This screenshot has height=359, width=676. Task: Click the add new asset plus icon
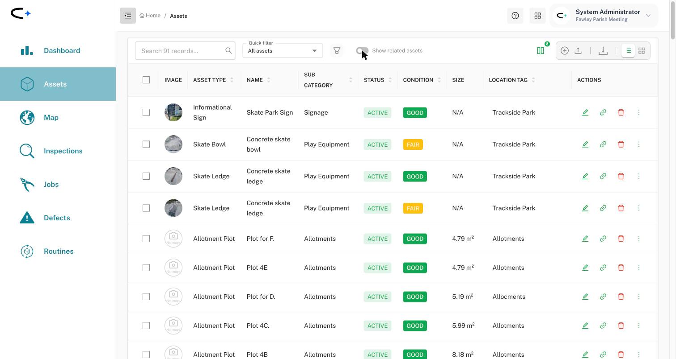(x=565, y=51)
